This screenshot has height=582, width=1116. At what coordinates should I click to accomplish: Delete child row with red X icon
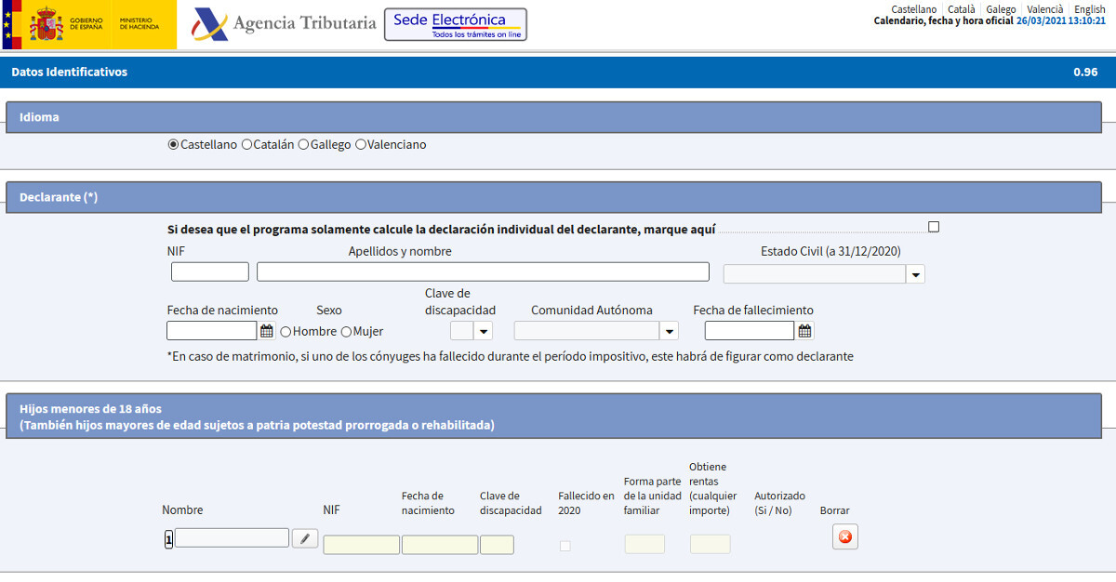pos(844,537)
